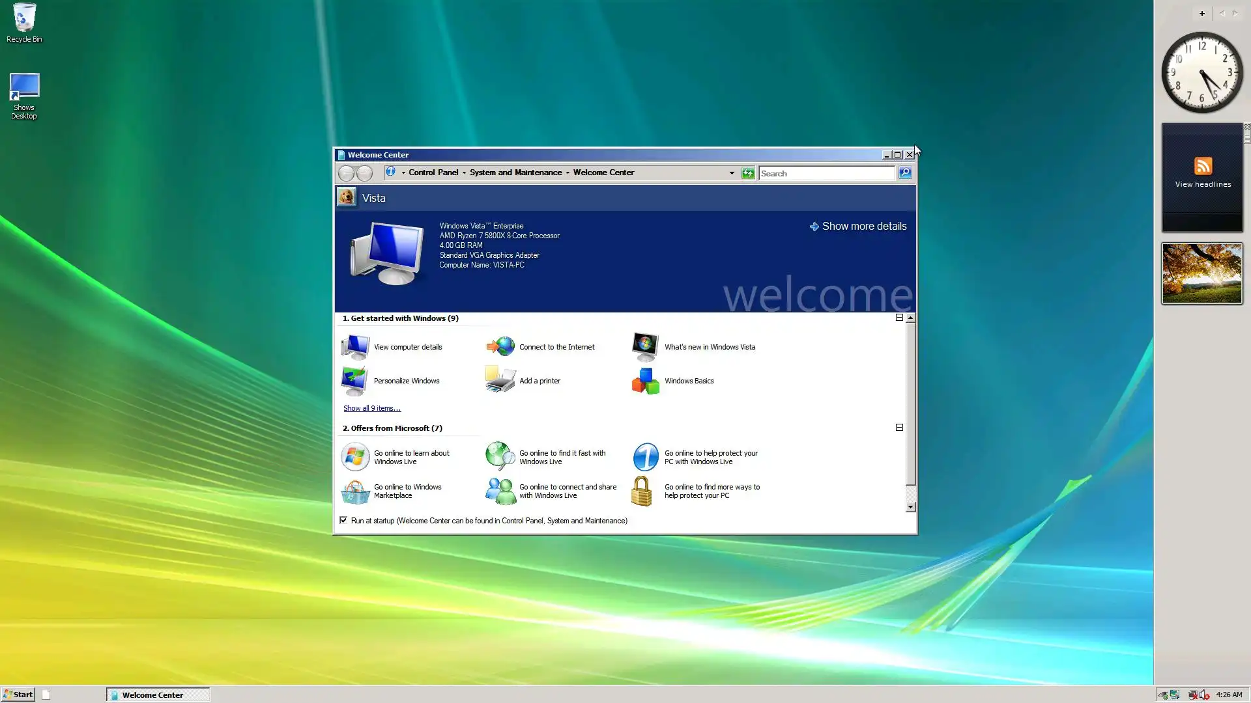The width and height of the screenshot is (1251, 703).
Task: Click the search magnifier button
Action: (x=905, y=173)
